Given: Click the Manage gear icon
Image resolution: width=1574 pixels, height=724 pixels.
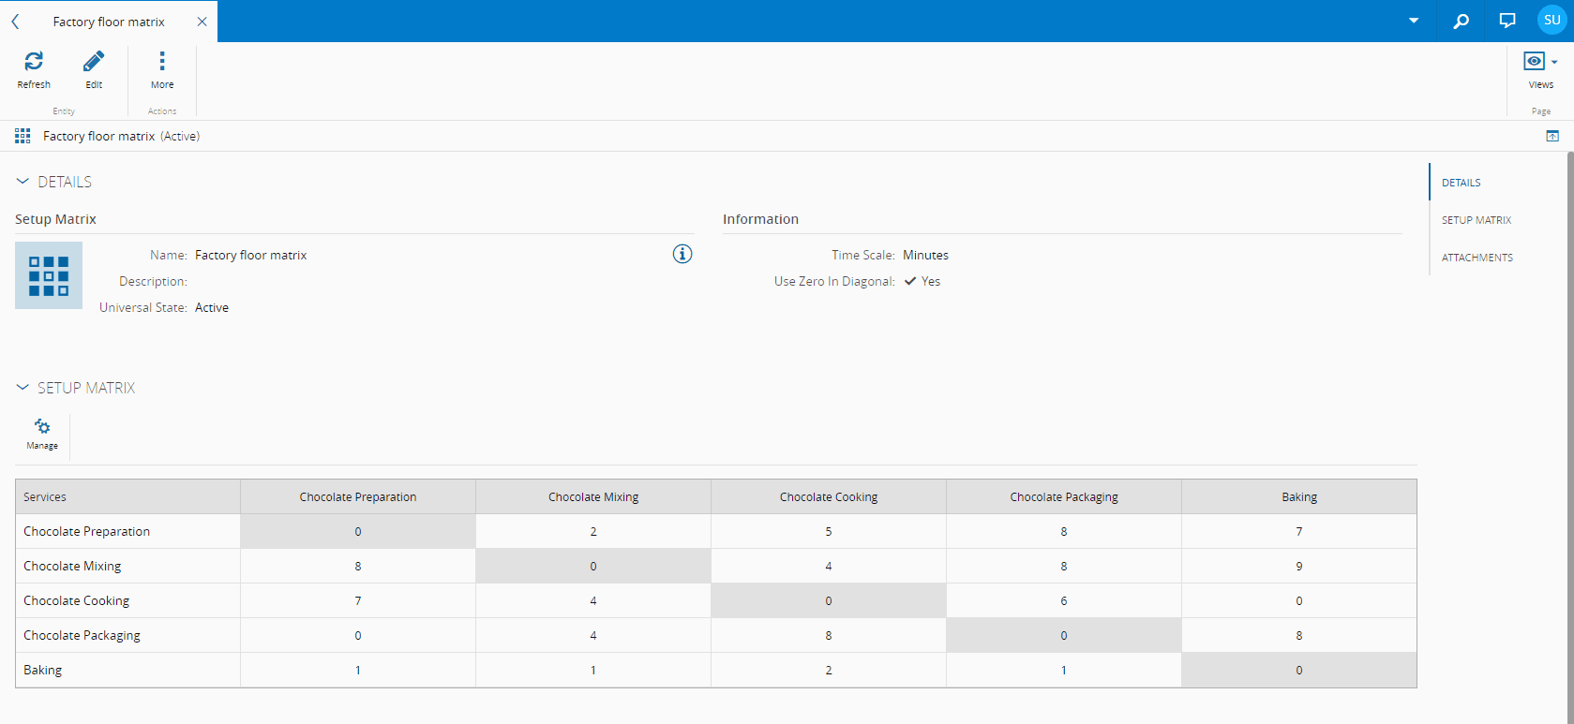Looking at the screenshot, I should pyautogui.click(x=42, y=428).
